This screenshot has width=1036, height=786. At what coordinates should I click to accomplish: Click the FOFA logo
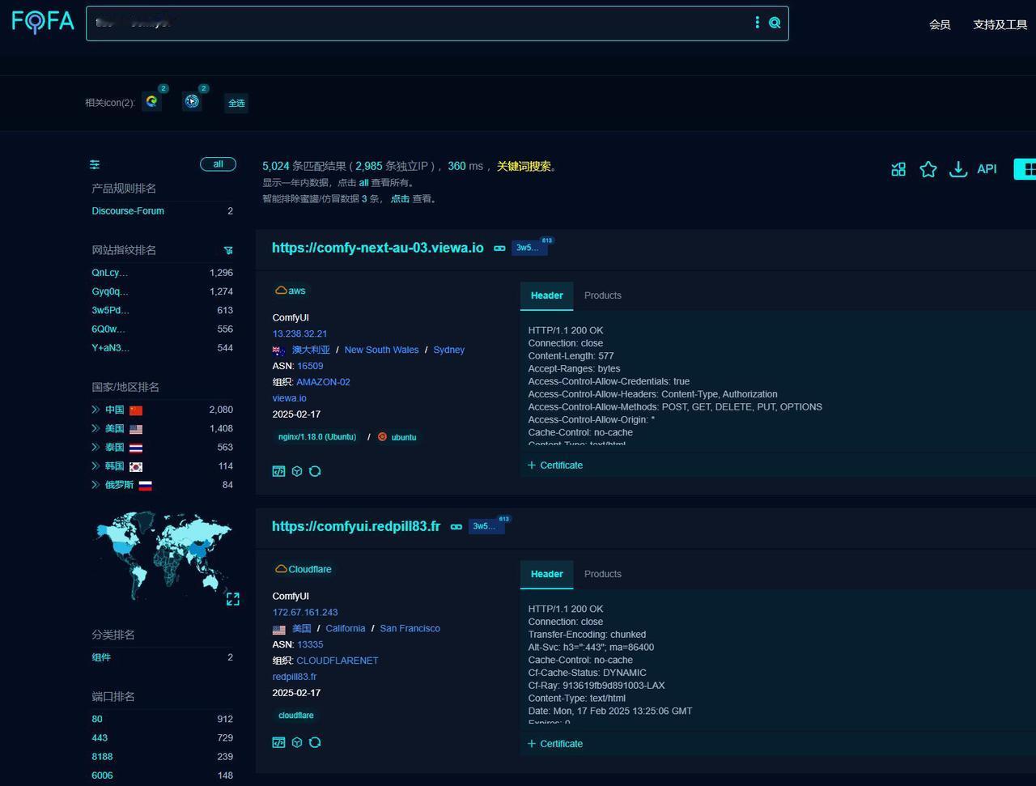tap(43, 21)
